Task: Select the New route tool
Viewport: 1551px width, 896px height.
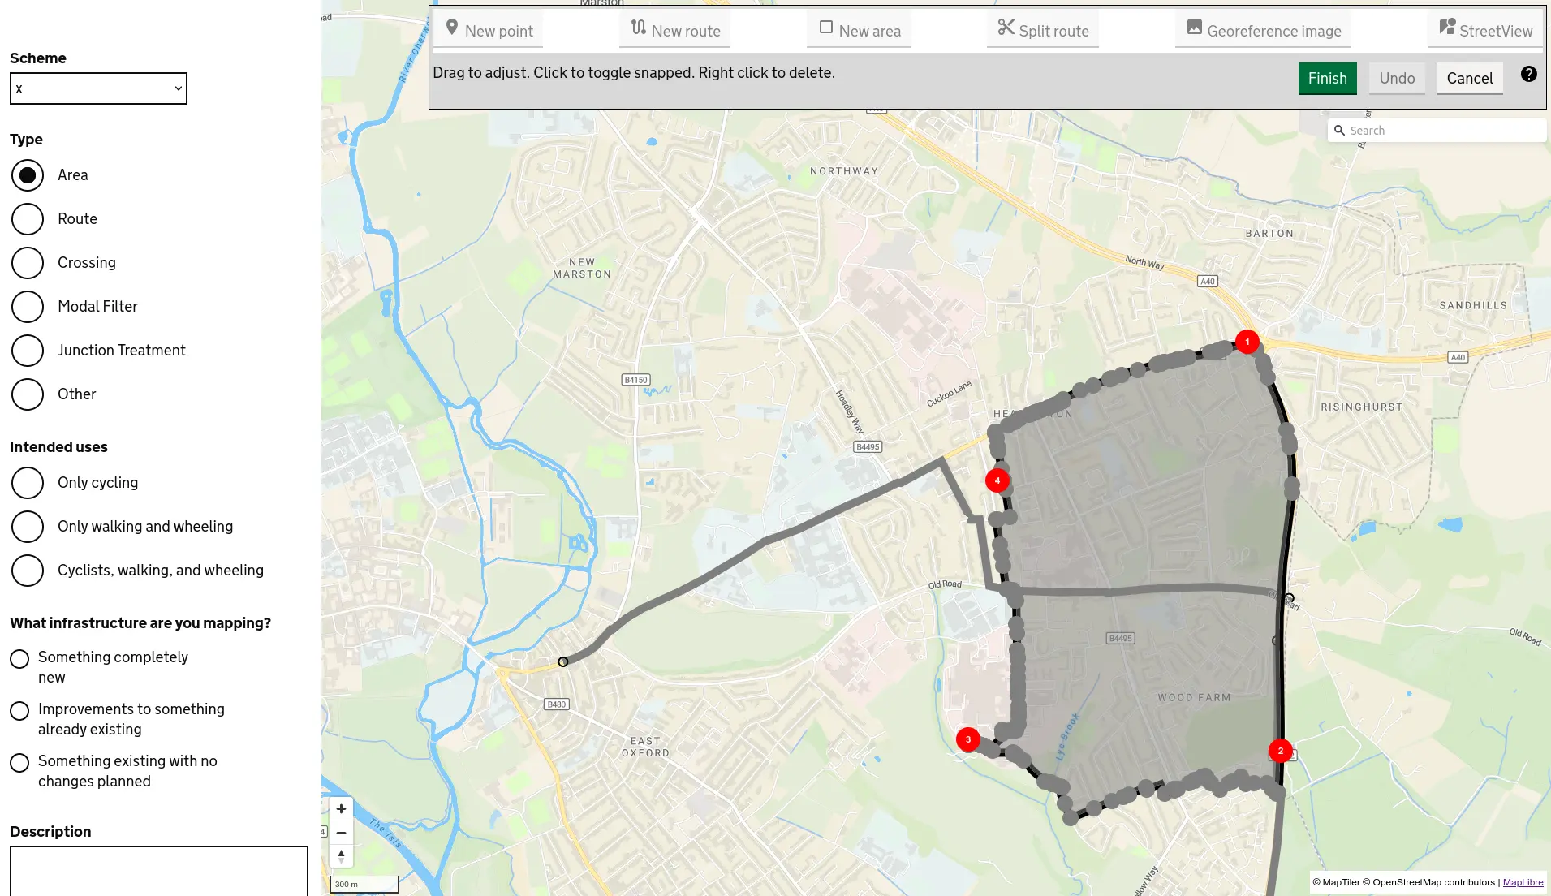Action: coord(675,30)
